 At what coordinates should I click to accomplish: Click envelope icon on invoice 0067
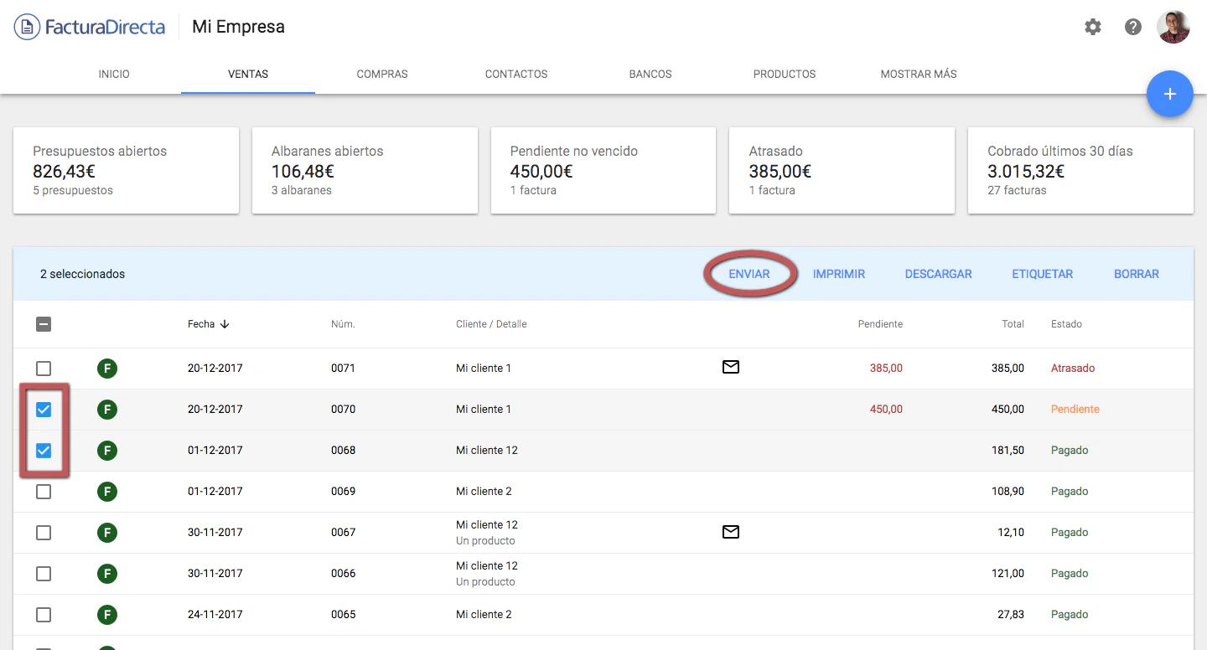coord(731,532)
